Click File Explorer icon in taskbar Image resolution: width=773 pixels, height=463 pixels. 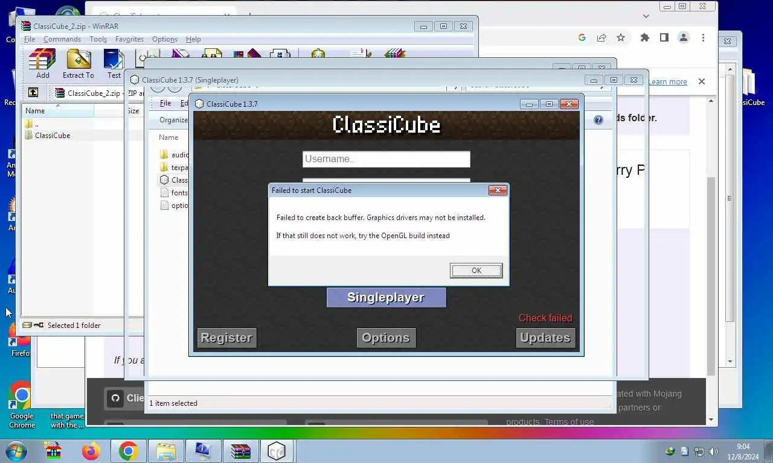tap(165, 451)
